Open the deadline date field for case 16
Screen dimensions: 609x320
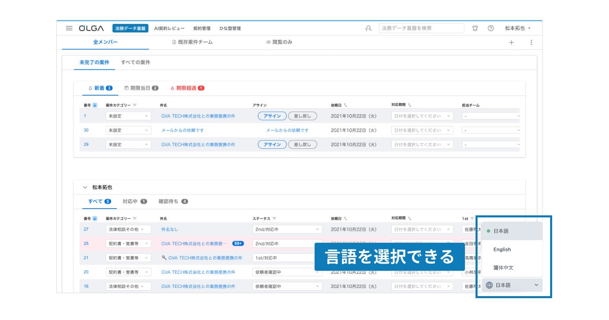(422, 286)
